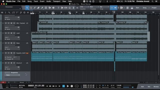
Task: Open the Snapshots None dropdown
Action: click(x=12, y=75)
